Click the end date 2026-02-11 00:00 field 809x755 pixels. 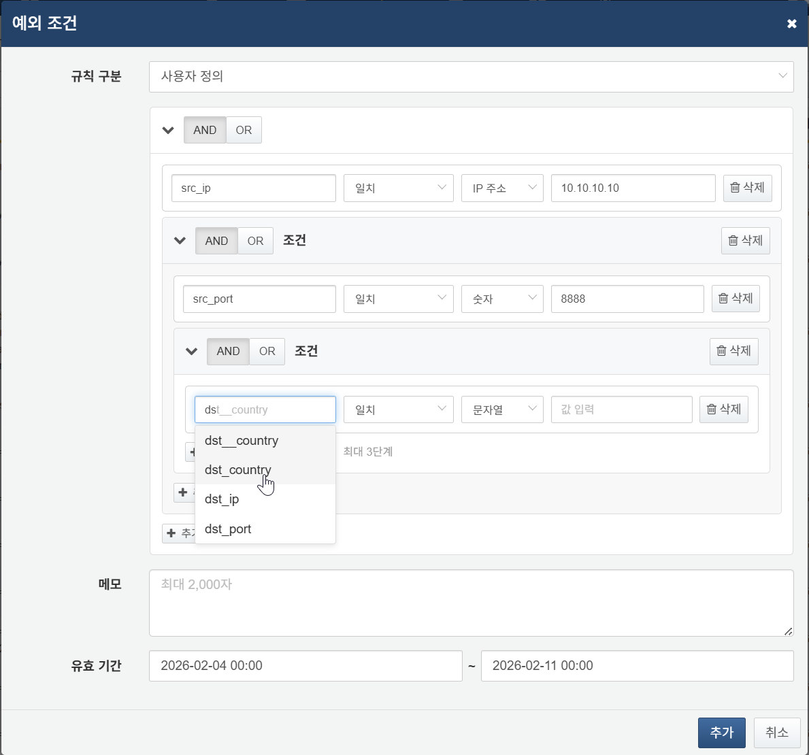coord(637,666)
